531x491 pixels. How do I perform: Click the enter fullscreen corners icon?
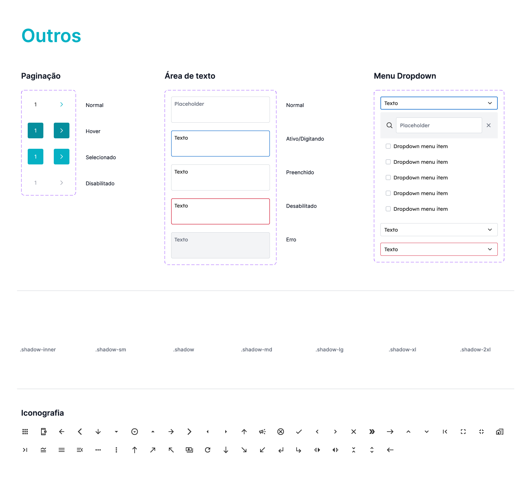(x=463, y=432)
